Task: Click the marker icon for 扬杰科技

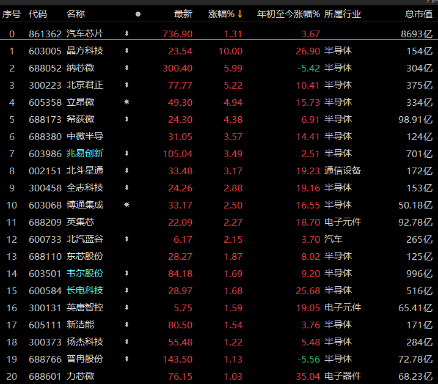Action: pyautogui.click(x=126, y=341)
